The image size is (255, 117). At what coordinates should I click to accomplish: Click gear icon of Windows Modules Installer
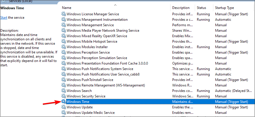pos(63,47)
